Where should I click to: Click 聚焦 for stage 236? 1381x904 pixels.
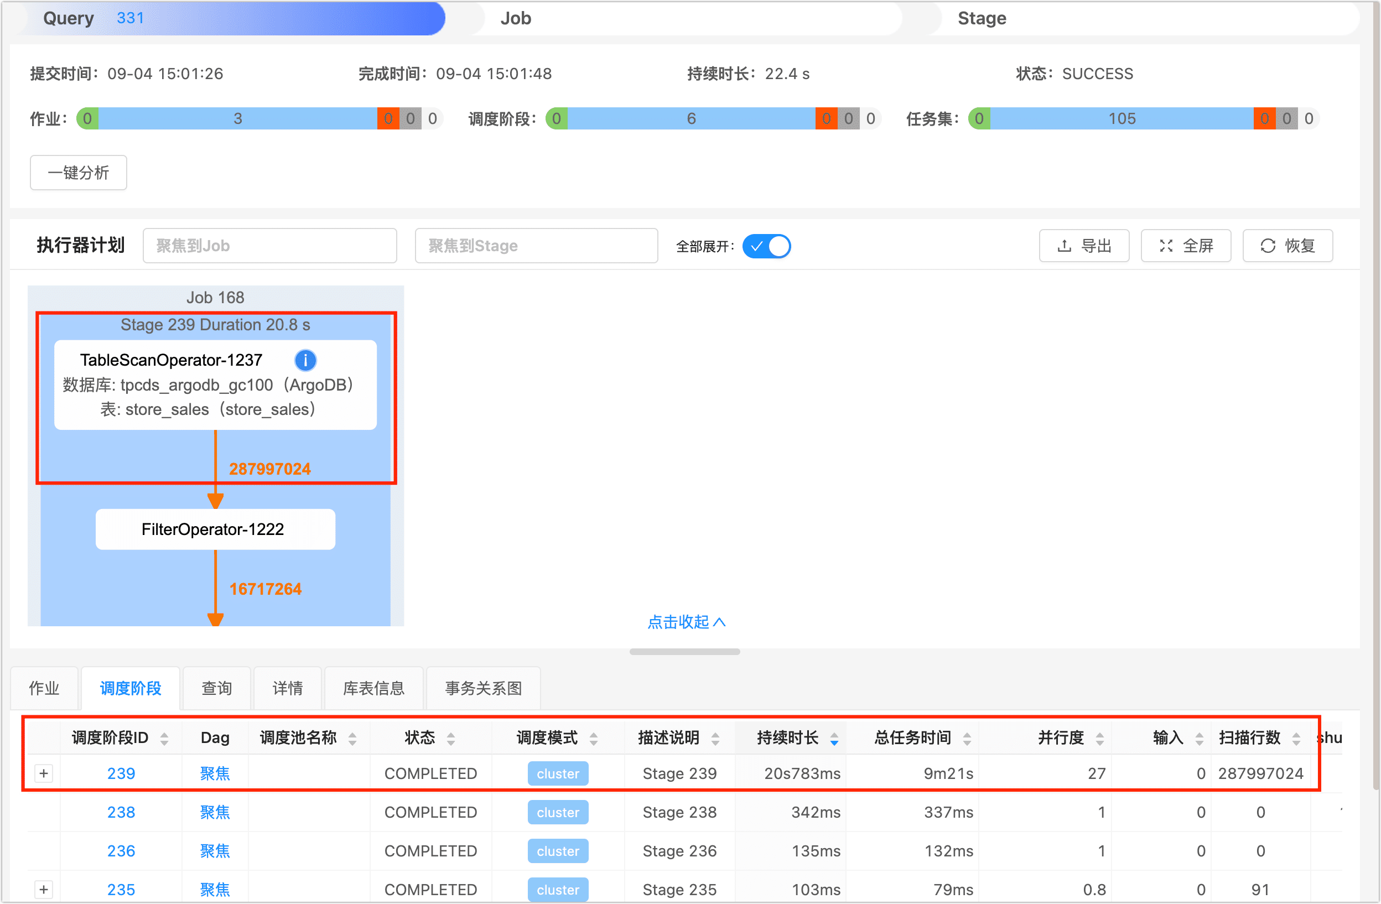pyautogui.click(x=215, y=851)
